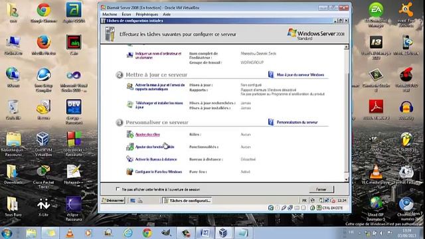This screenshot has width=425, height=239.
Task: Open 'Personnalisation du serveur' help link
Action: [x=297, y=122]
